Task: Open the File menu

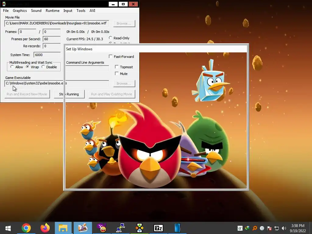Action: click(6, 11)
